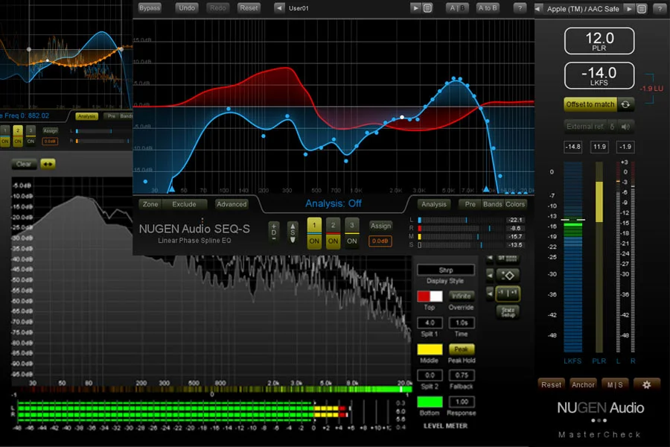The height and width of the screenshot is (447, 670).
Task: Click the Undo button
Action: 187,8
